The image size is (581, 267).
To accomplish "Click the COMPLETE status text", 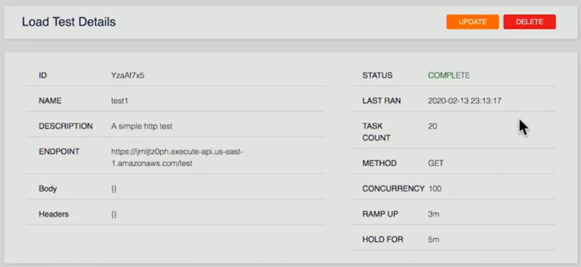I will click(x=448, y=75).
